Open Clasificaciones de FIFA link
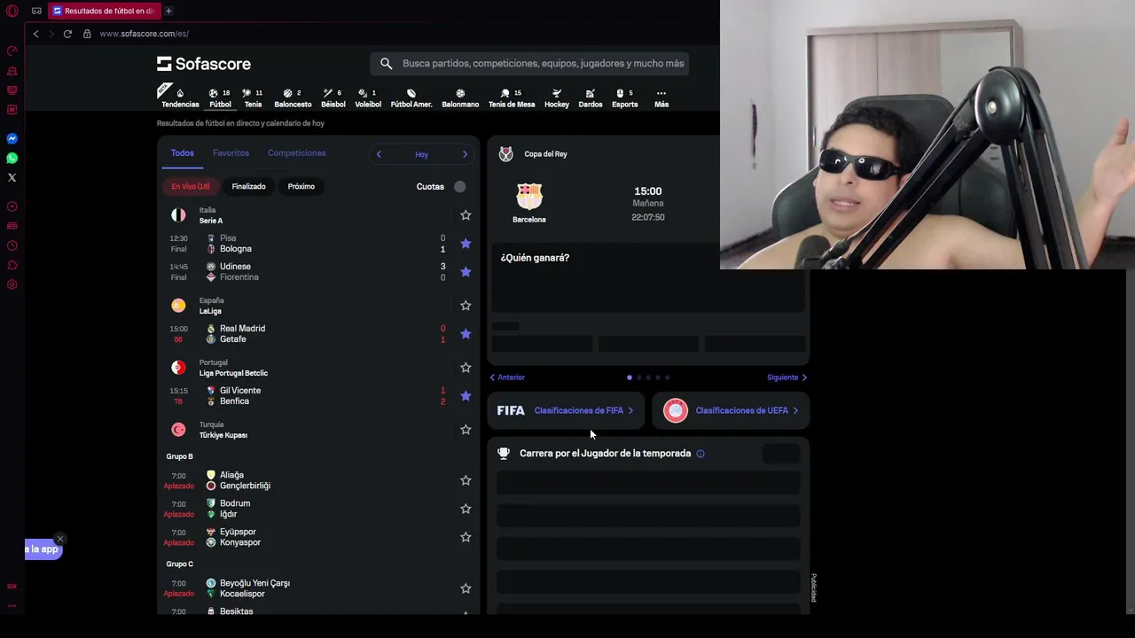This screenshot has height=638, width=1135. pyautogui.click(x=565, y=410)
